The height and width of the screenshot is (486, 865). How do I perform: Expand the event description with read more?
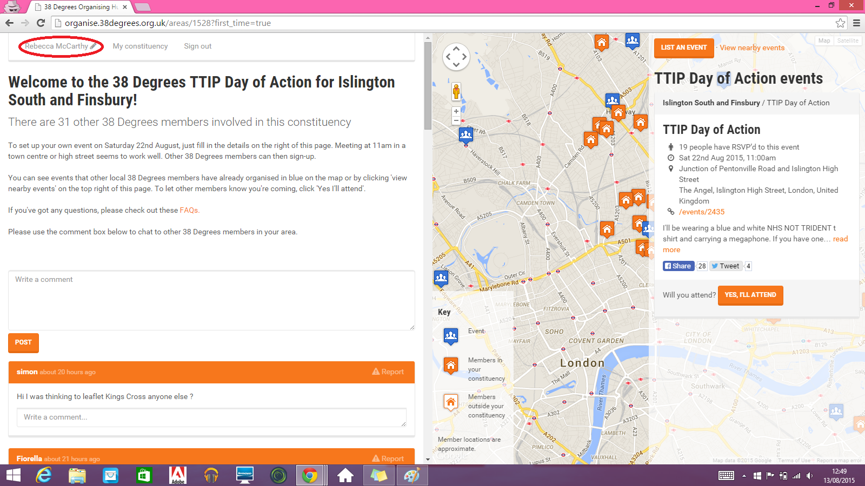(840, 239)
